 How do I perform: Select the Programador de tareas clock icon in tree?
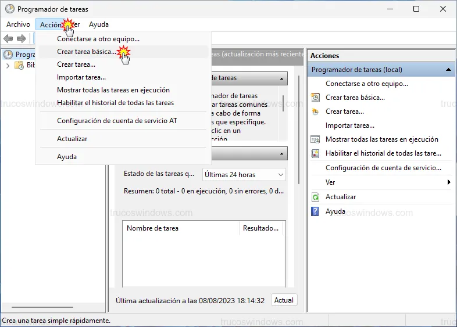click(8, 55)
